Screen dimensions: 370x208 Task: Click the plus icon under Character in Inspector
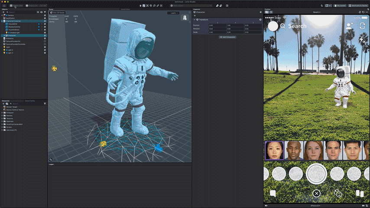pyautogui.click(x=195, y=16)
